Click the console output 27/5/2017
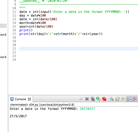This screenshot has height=132, width=138. pyautogui.click(x=18, y=116)
